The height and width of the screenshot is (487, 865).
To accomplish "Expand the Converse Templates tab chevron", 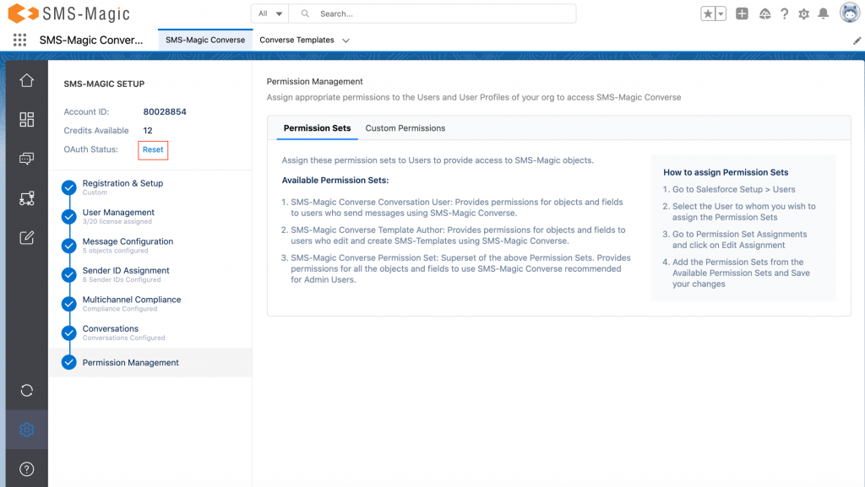I will 345,41.
